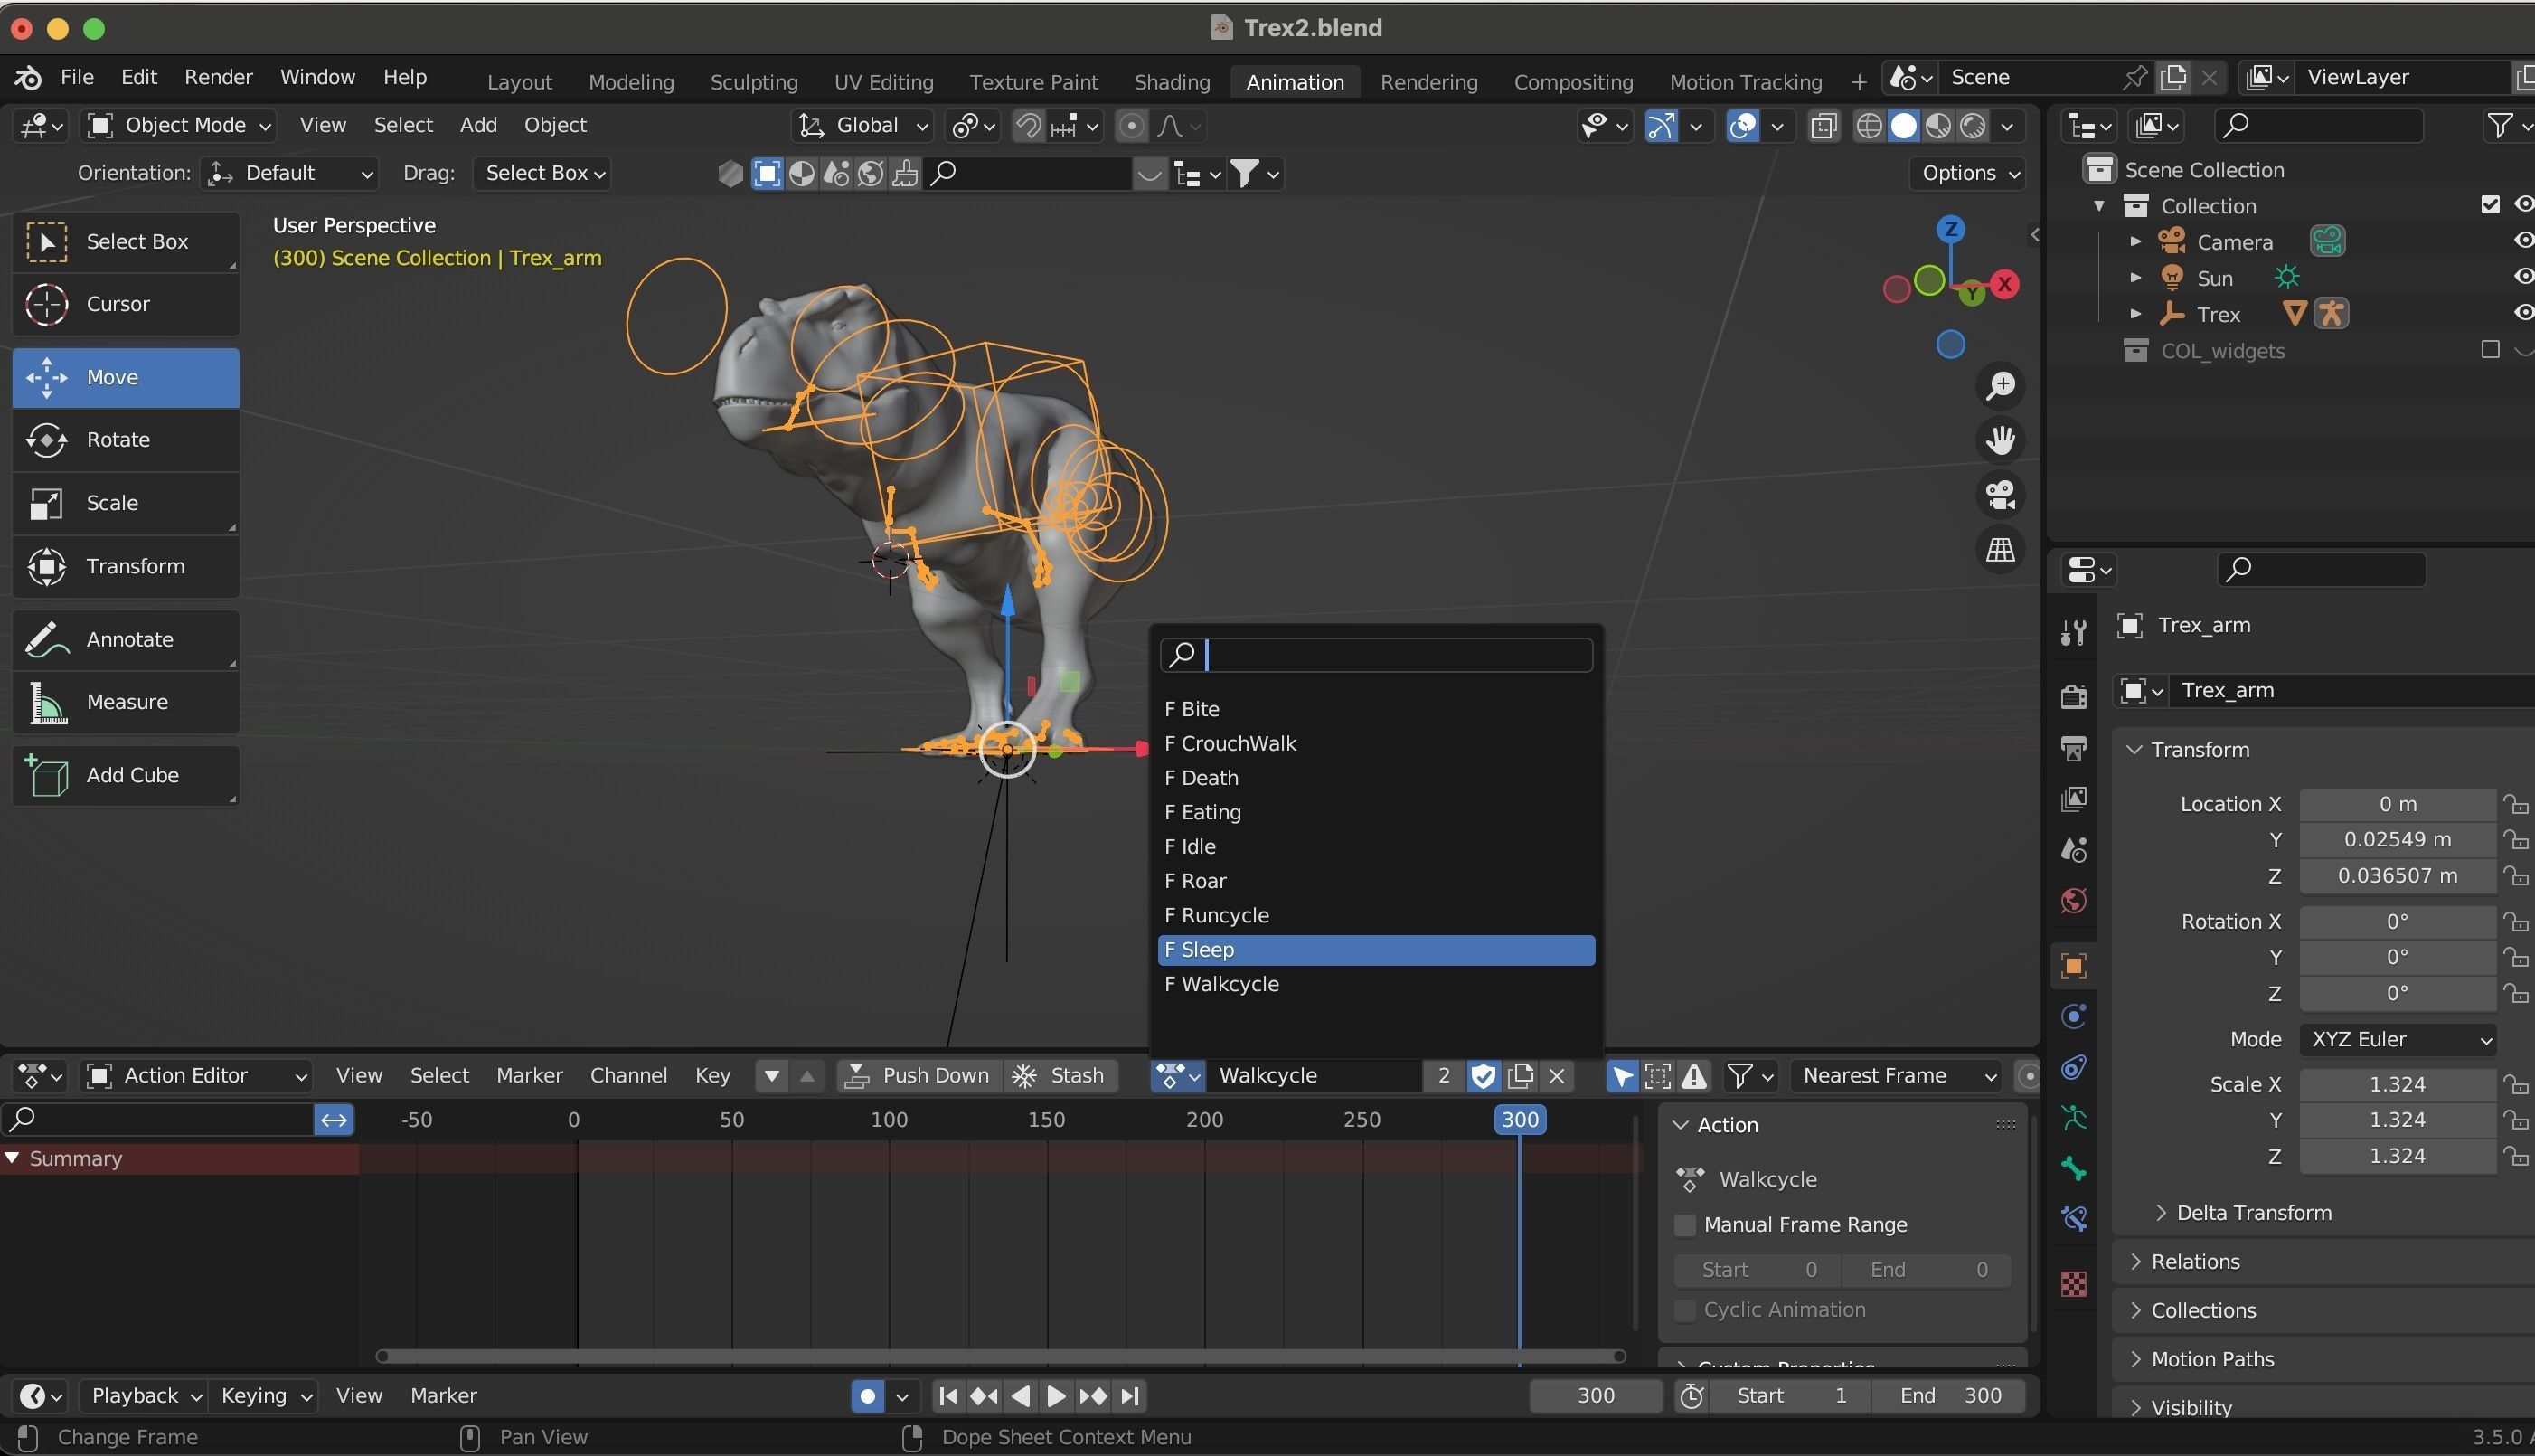Unlink the Walkcycle action with X
2535x1456 pixels.
[x=1557, y=1076]
